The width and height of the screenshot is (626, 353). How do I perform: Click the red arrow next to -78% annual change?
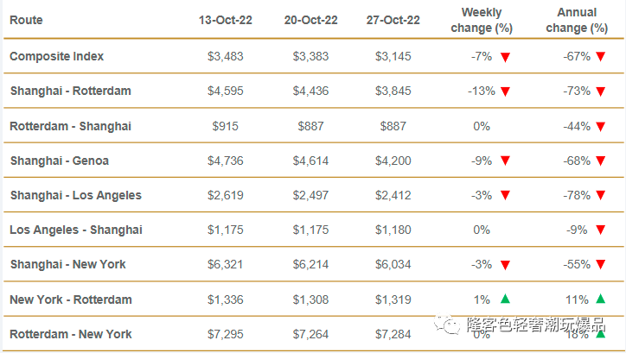coord(600,195)
